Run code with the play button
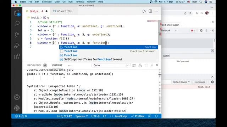This screenshot has width=227, height=127. 144,11
